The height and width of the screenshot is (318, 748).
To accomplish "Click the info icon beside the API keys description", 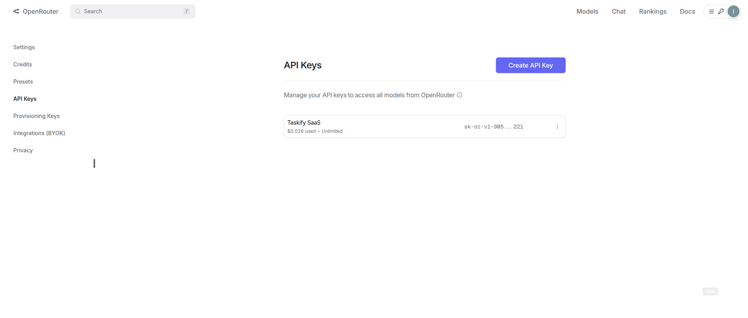I will click(460, 95).
